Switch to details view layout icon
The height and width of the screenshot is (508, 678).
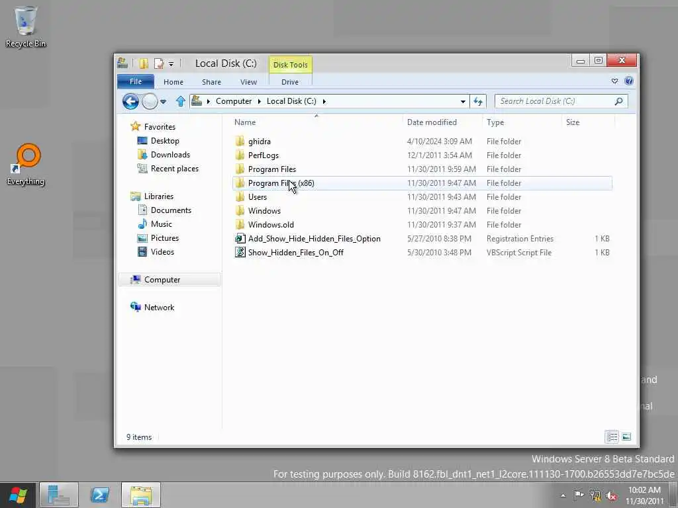[x=612, y=437]
